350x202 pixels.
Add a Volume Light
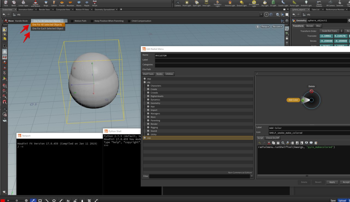230,4
